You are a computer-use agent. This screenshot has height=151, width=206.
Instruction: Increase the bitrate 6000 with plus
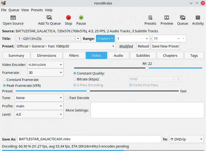tap(178, 79)
